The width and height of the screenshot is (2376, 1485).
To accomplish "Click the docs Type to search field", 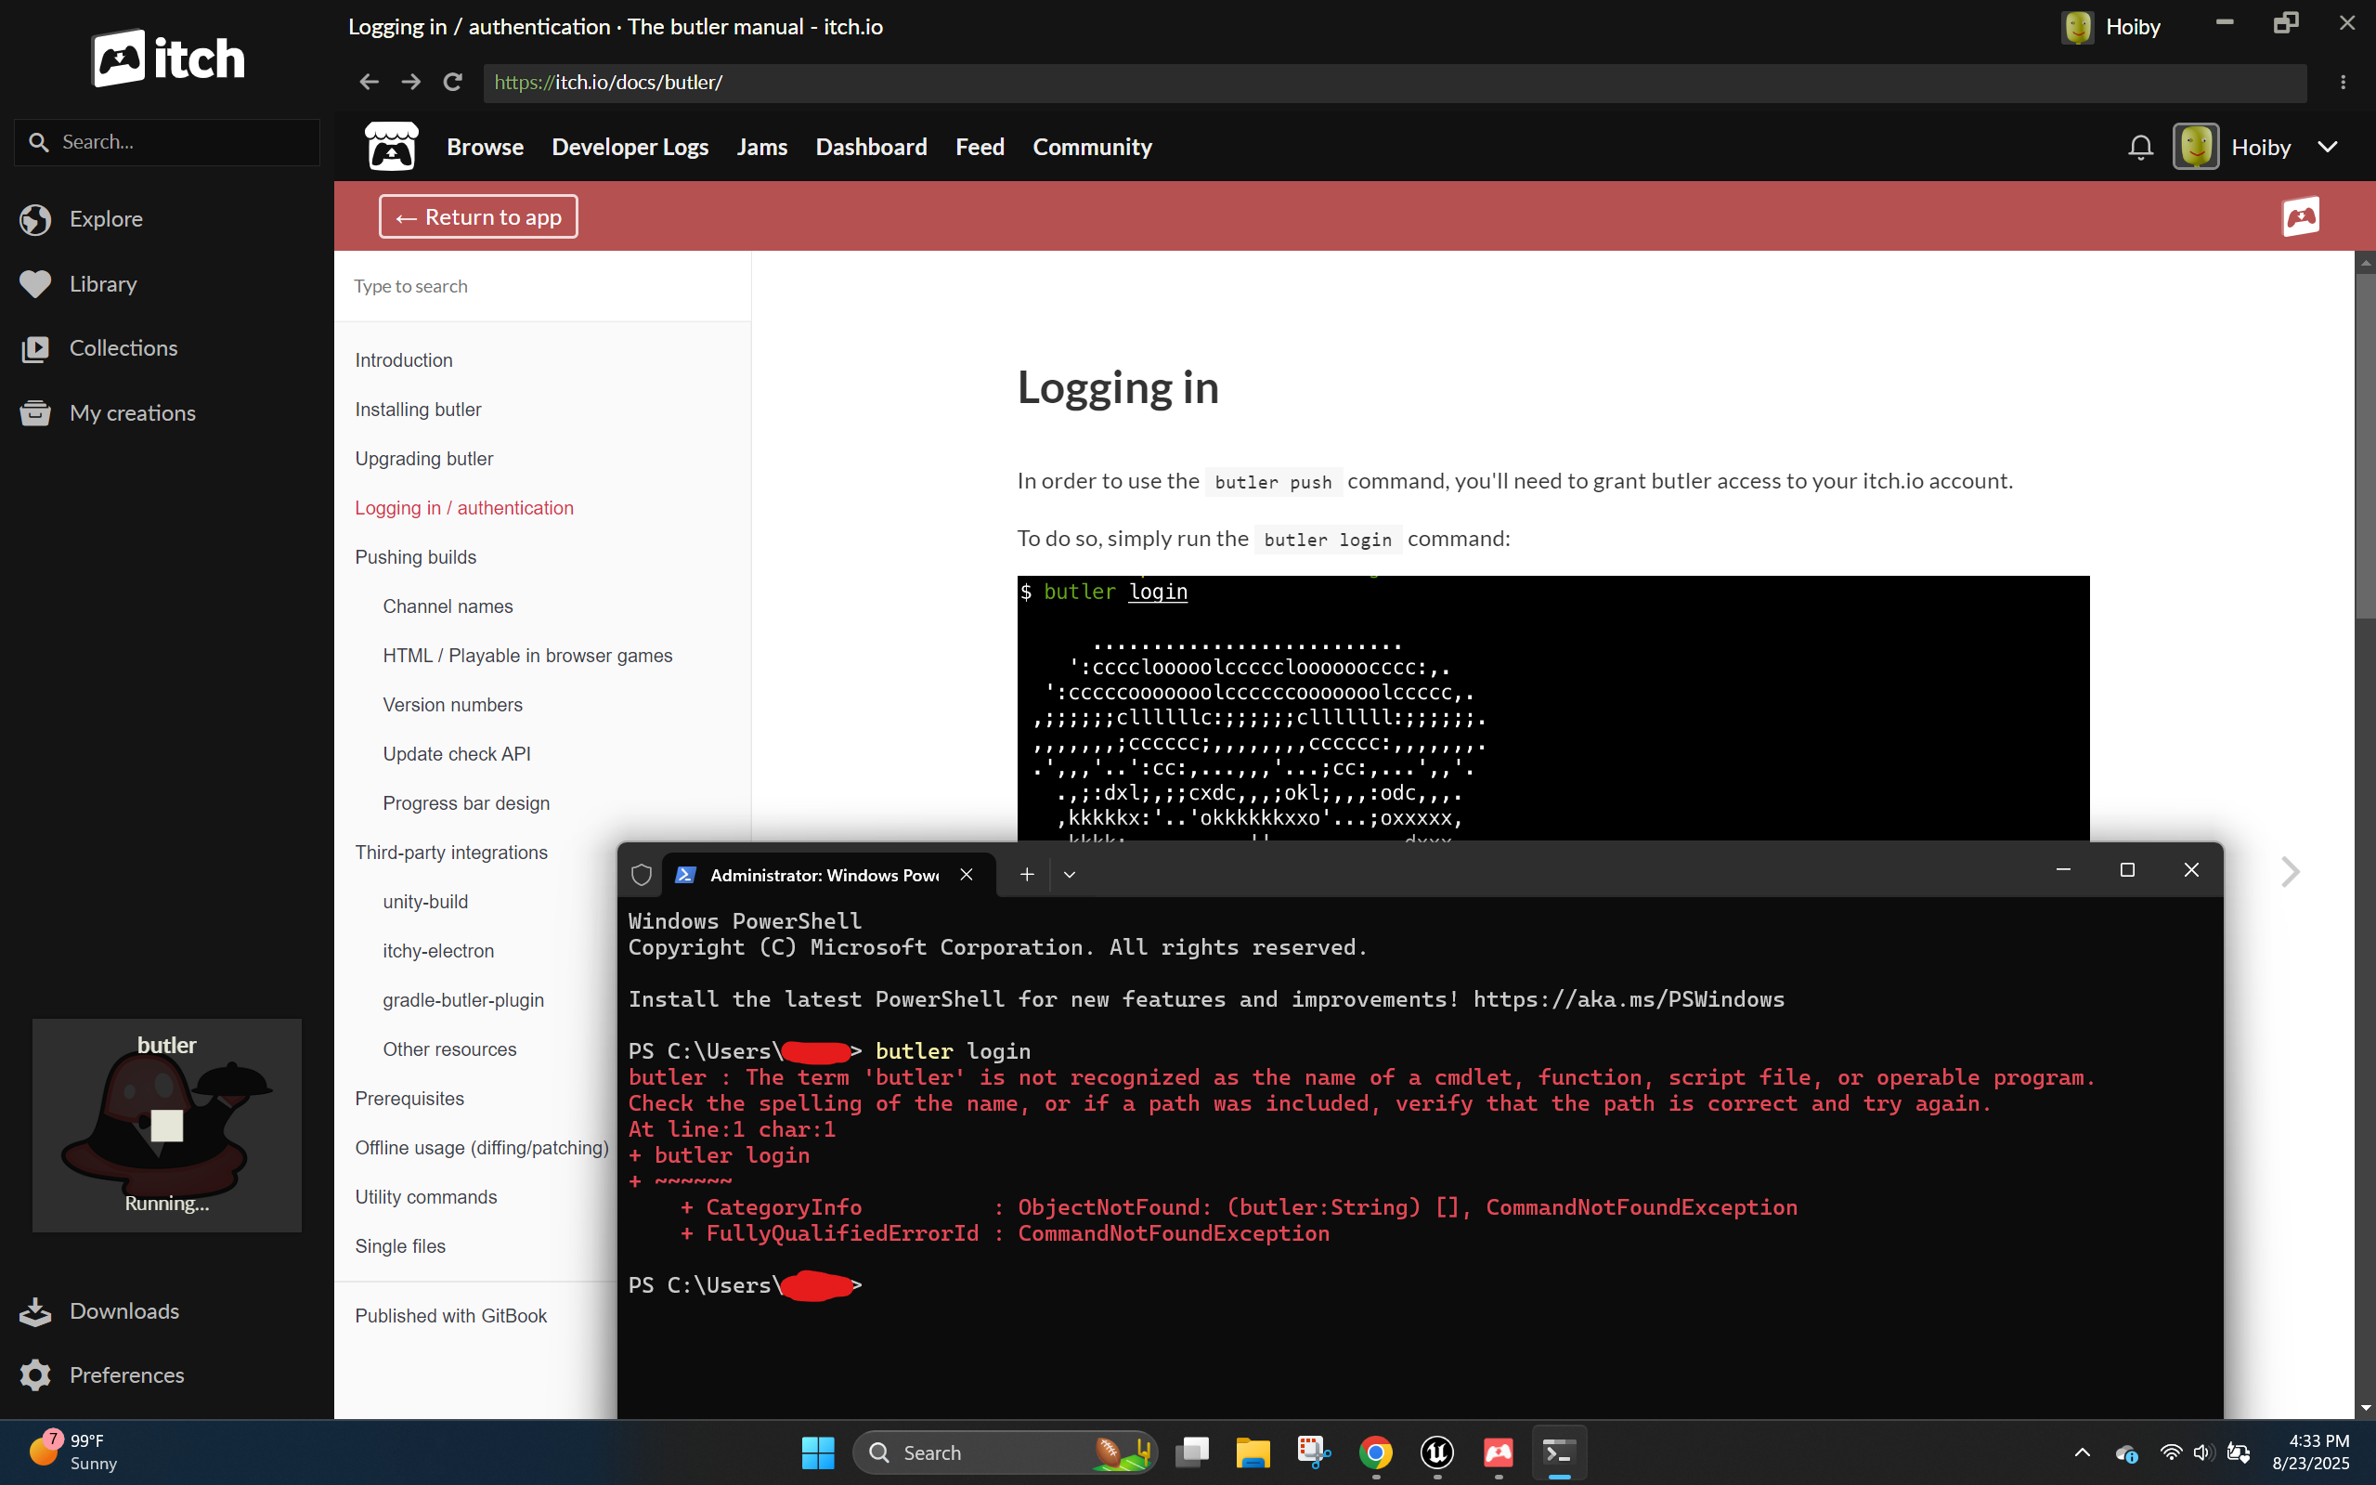I will [x=542, y=287].
